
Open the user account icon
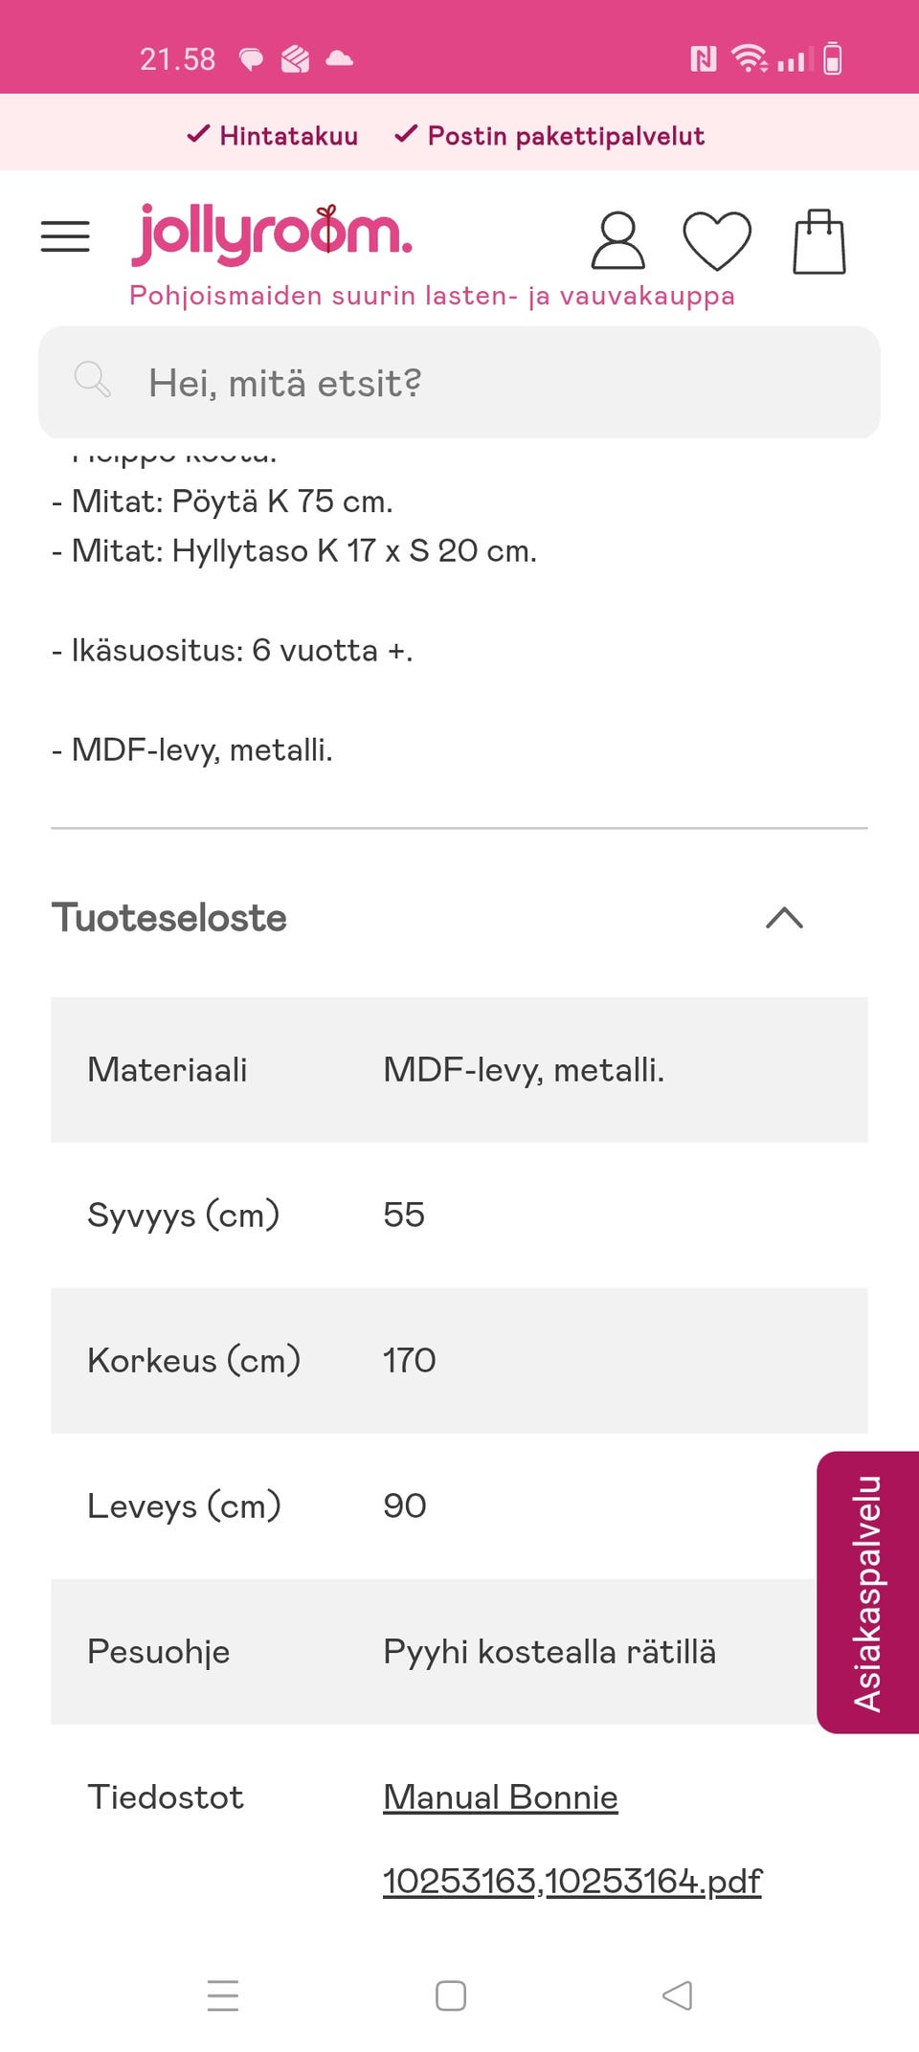click(x=620, y=239)
